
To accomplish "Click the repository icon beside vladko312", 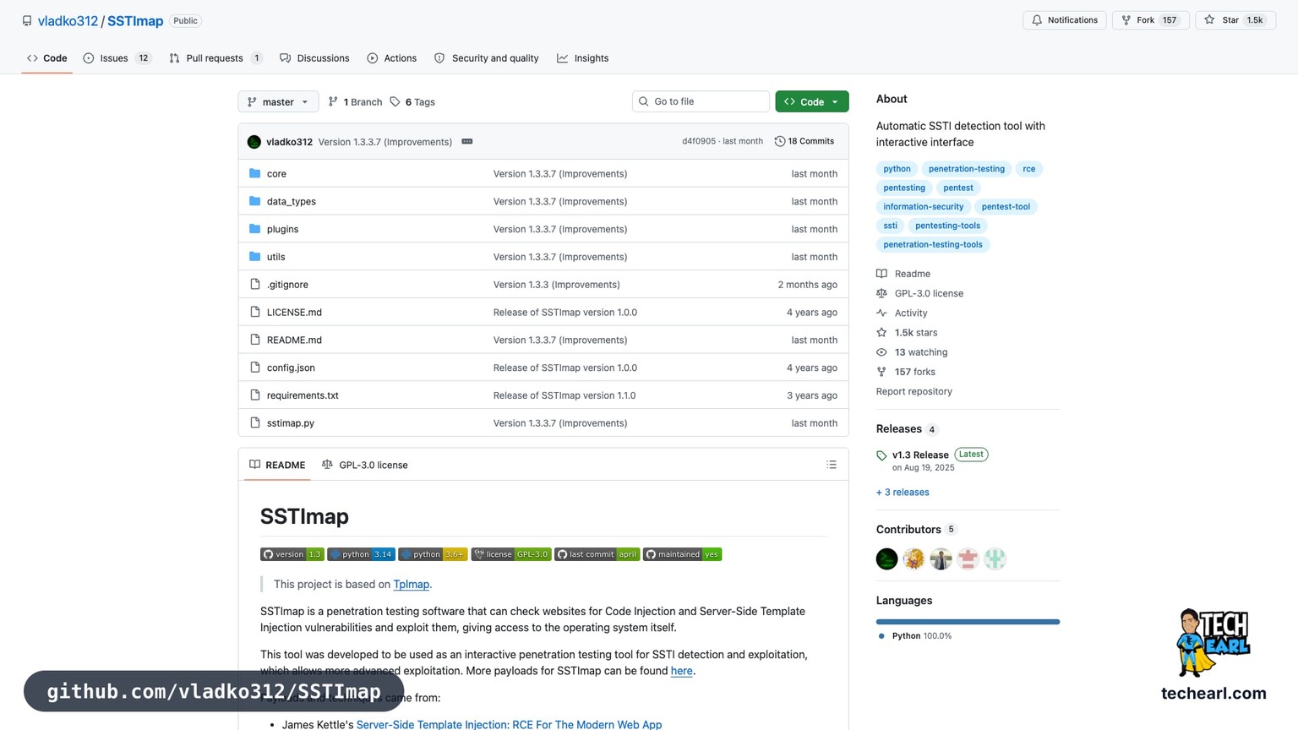I will 27,21.
